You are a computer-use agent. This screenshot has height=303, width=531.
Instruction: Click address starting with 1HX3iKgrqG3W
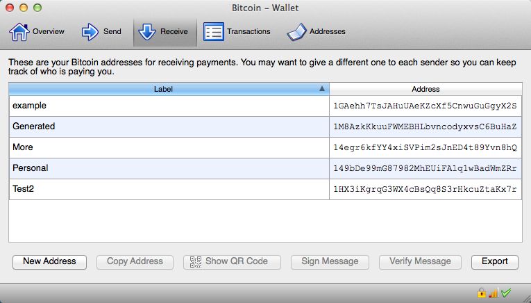click(425, 190)
